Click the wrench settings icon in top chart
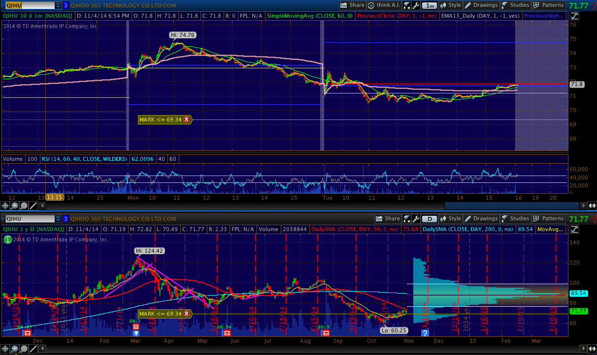597x355 pixels. point(416,5)
